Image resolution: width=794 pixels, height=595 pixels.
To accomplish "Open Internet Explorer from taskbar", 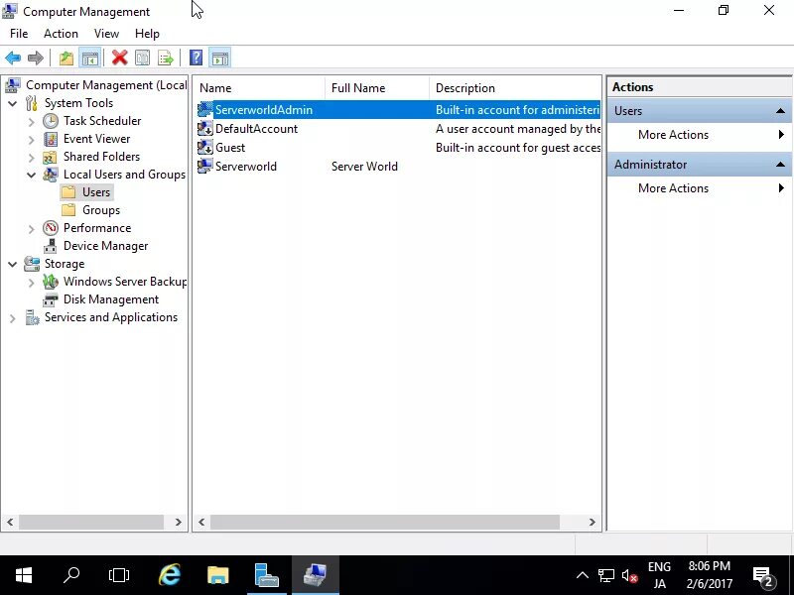I will [x=170, y=575].
